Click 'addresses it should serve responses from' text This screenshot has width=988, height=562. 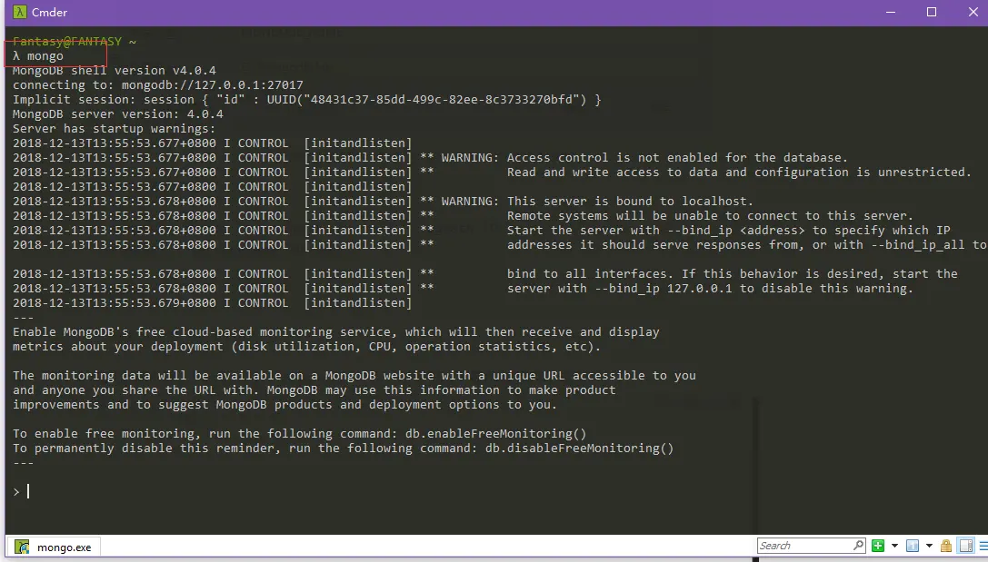click(x=746, y=245)
